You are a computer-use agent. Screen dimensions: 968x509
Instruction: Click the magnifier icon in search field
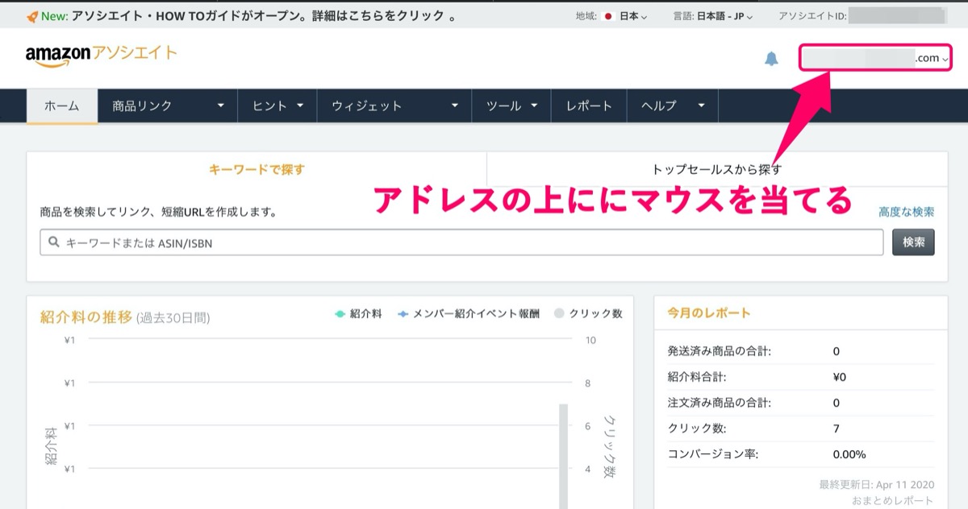pos(54,242)
